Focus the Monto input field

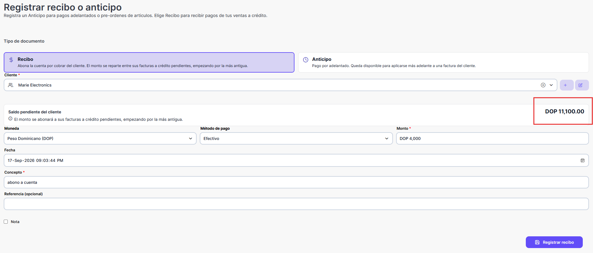492,138
